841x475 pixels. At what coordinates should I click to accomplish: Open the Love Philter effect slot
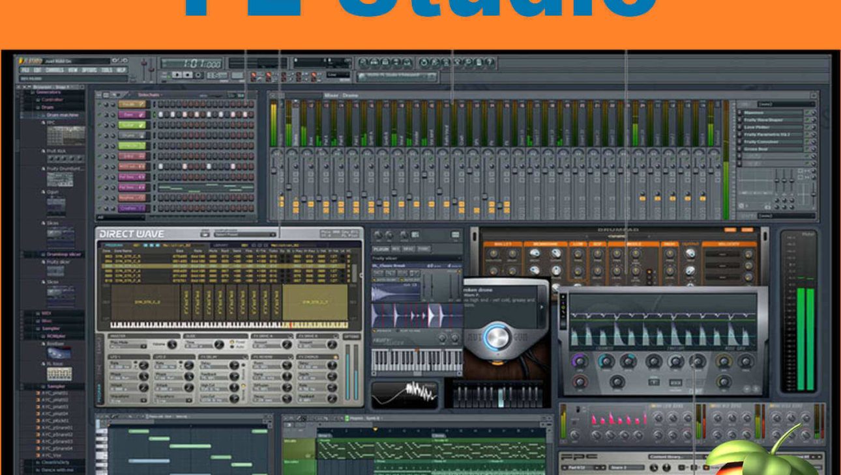773,128
